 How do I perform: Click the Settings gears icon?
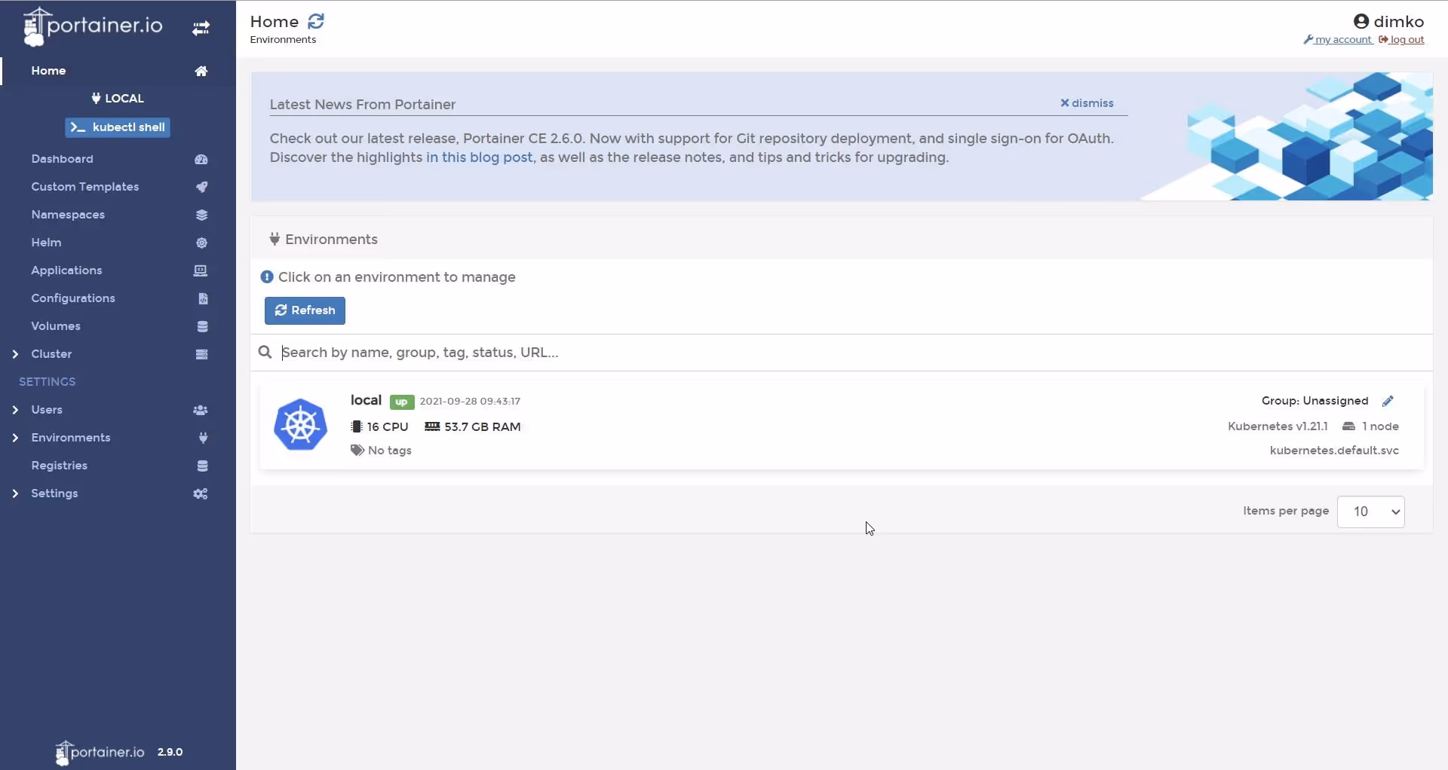point(200,493)
